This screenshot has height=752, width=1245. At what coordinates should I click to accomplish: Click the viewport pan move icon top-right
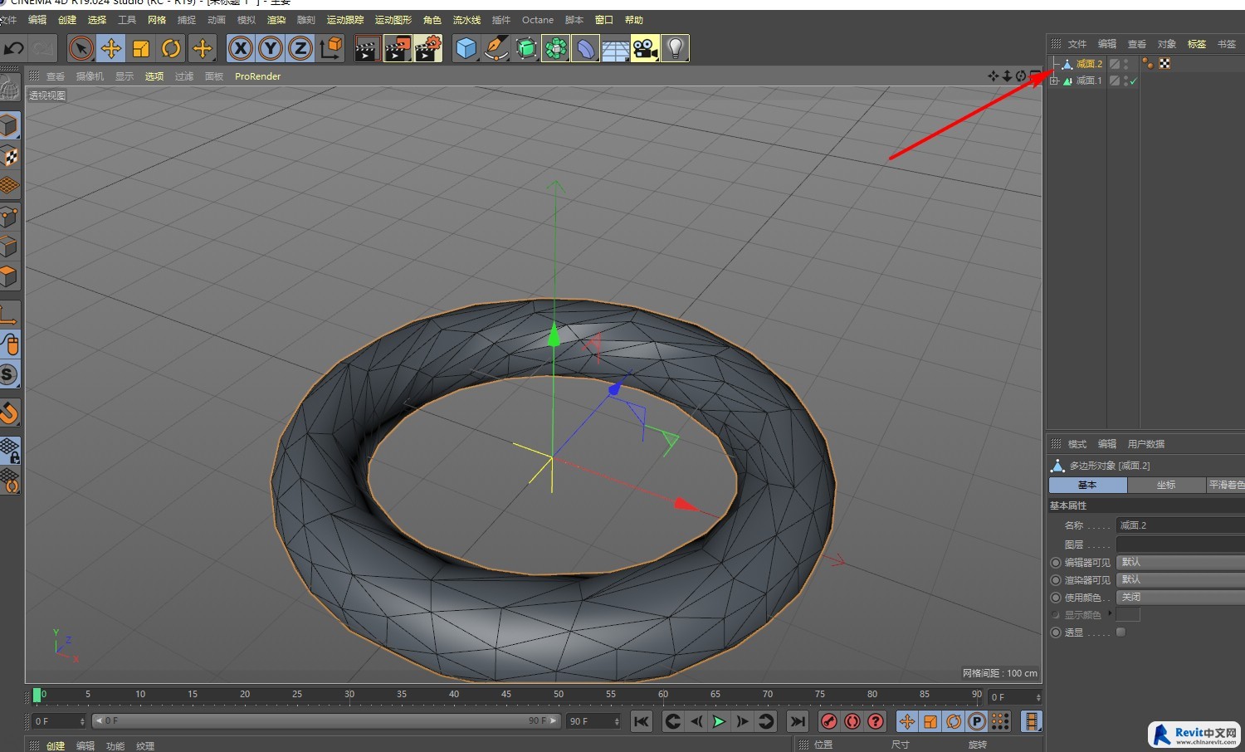pos(993,76)
